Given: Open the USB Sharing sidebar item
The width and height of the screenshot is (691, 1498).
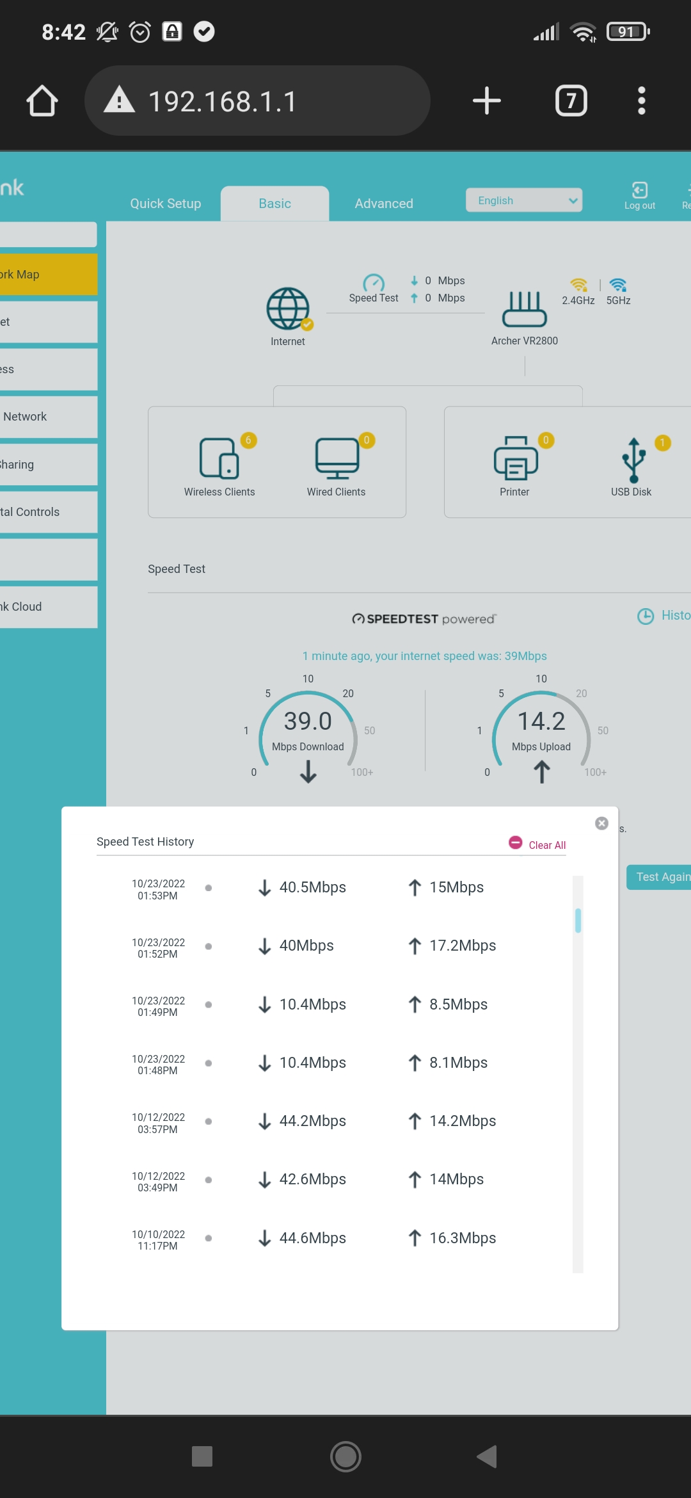Looking at the screenshot, I should [48, 464].
